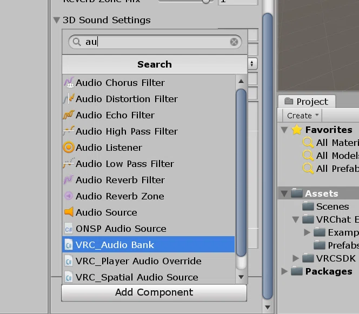Choose Audio Listener from the list
359x314 pixels.
[x=148, y=148]
